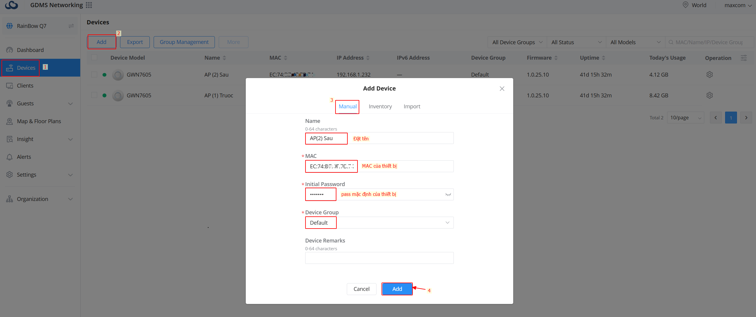The height and width of the screenshot is (317, 756).
Task: Toggle initial password visibility eye icon
Action: coord(448,194)
